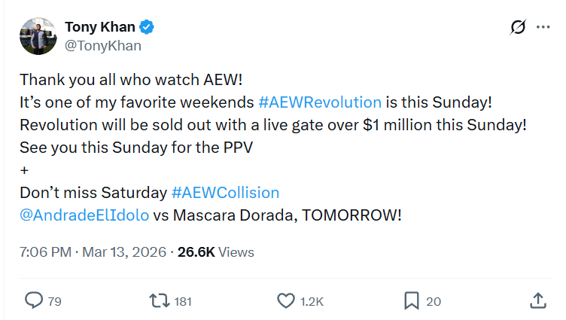View the 26.6K Views analytics
The height and width of the screenshot is (320, 566).
pyautogui.click(x=216, y=252)
